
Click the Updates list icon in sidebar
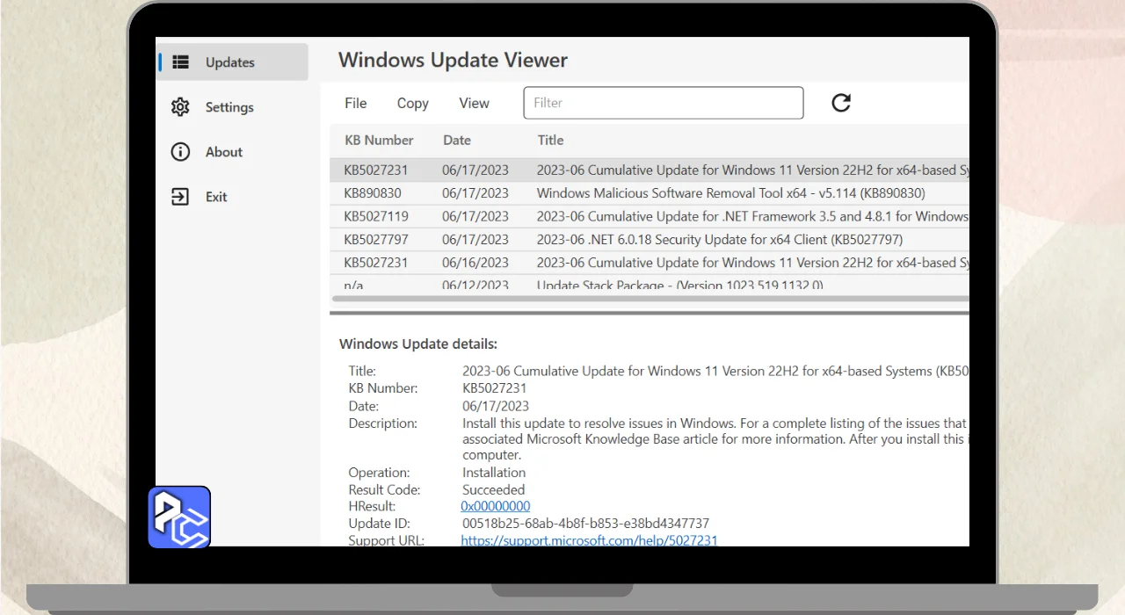click(x=180, y=62)
